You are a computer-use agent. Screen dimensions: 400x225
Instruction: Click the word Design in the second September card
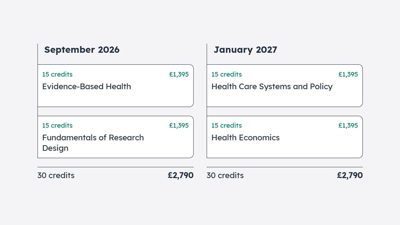tap(55, 148)
